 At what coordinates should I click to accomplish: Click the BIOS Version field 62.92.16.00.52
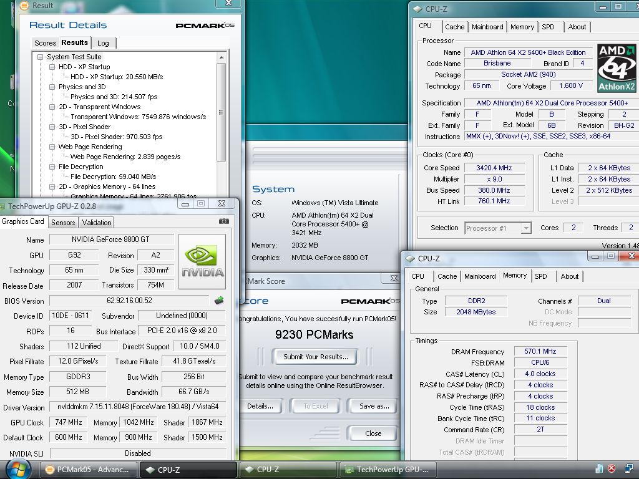(x=129, y=301)
